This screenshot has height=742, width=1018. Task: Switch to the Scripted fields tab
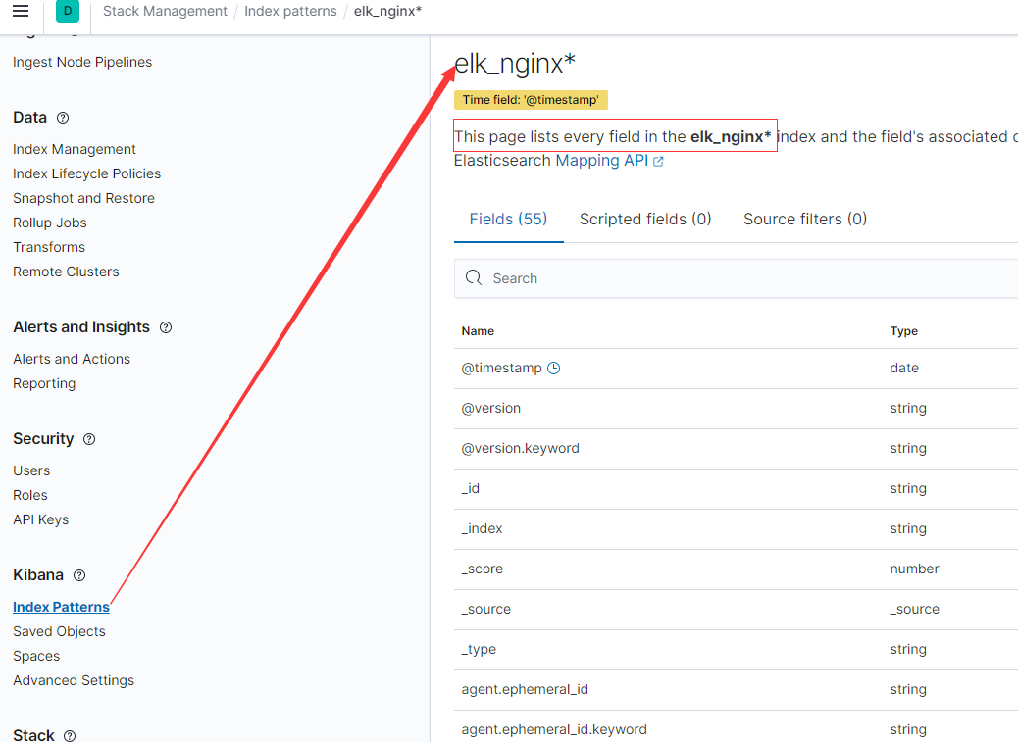[645, 219]
